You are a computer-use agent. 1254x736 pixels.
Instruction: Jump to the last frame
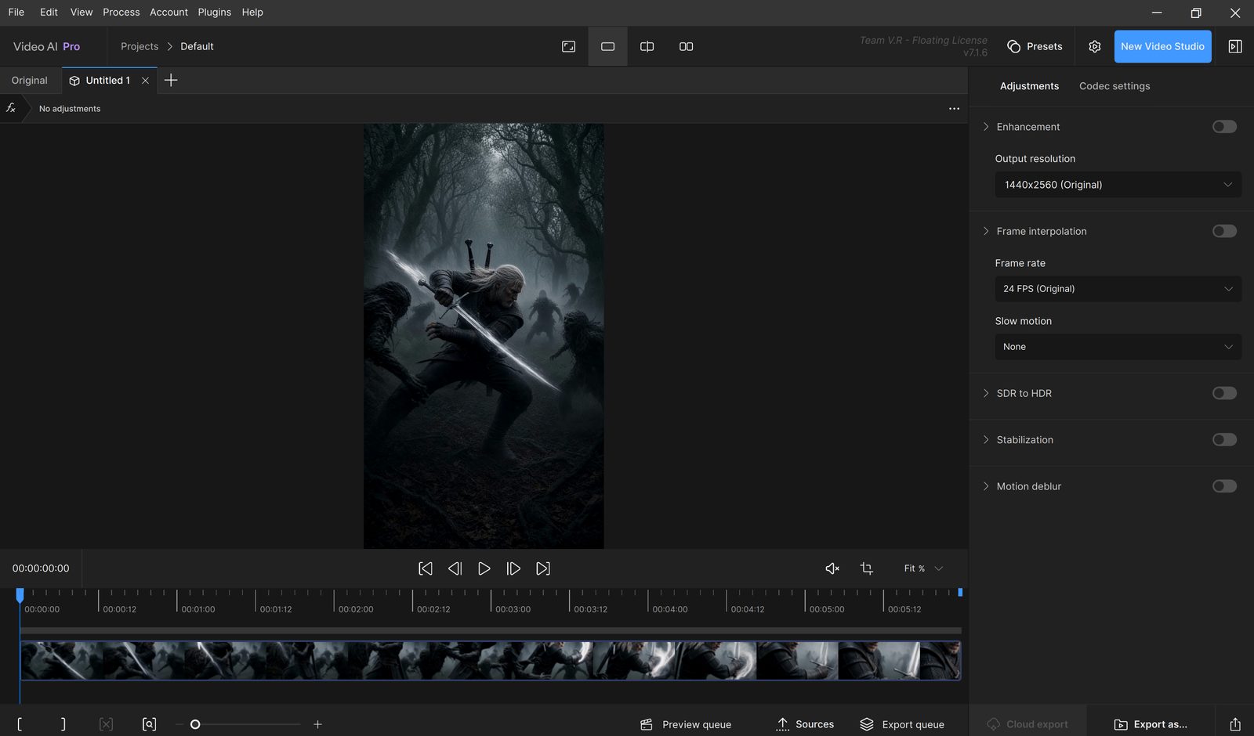543,568
